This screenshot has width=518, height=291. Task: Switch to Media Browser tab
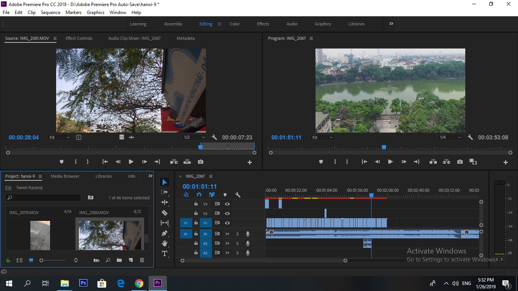click(65, 176)
